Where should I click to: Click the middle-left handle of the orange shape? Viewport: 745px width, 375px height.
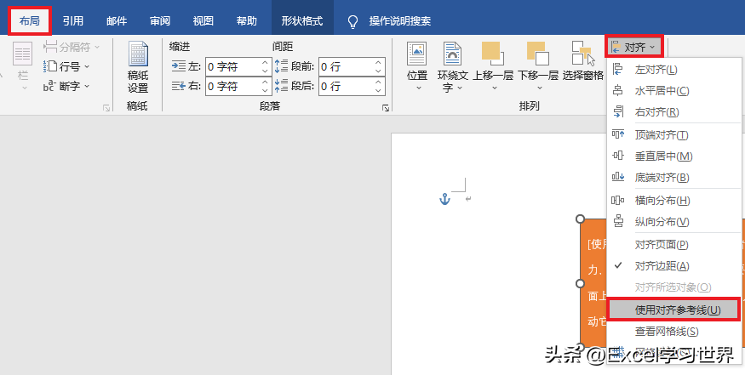(x=580, y=283)
